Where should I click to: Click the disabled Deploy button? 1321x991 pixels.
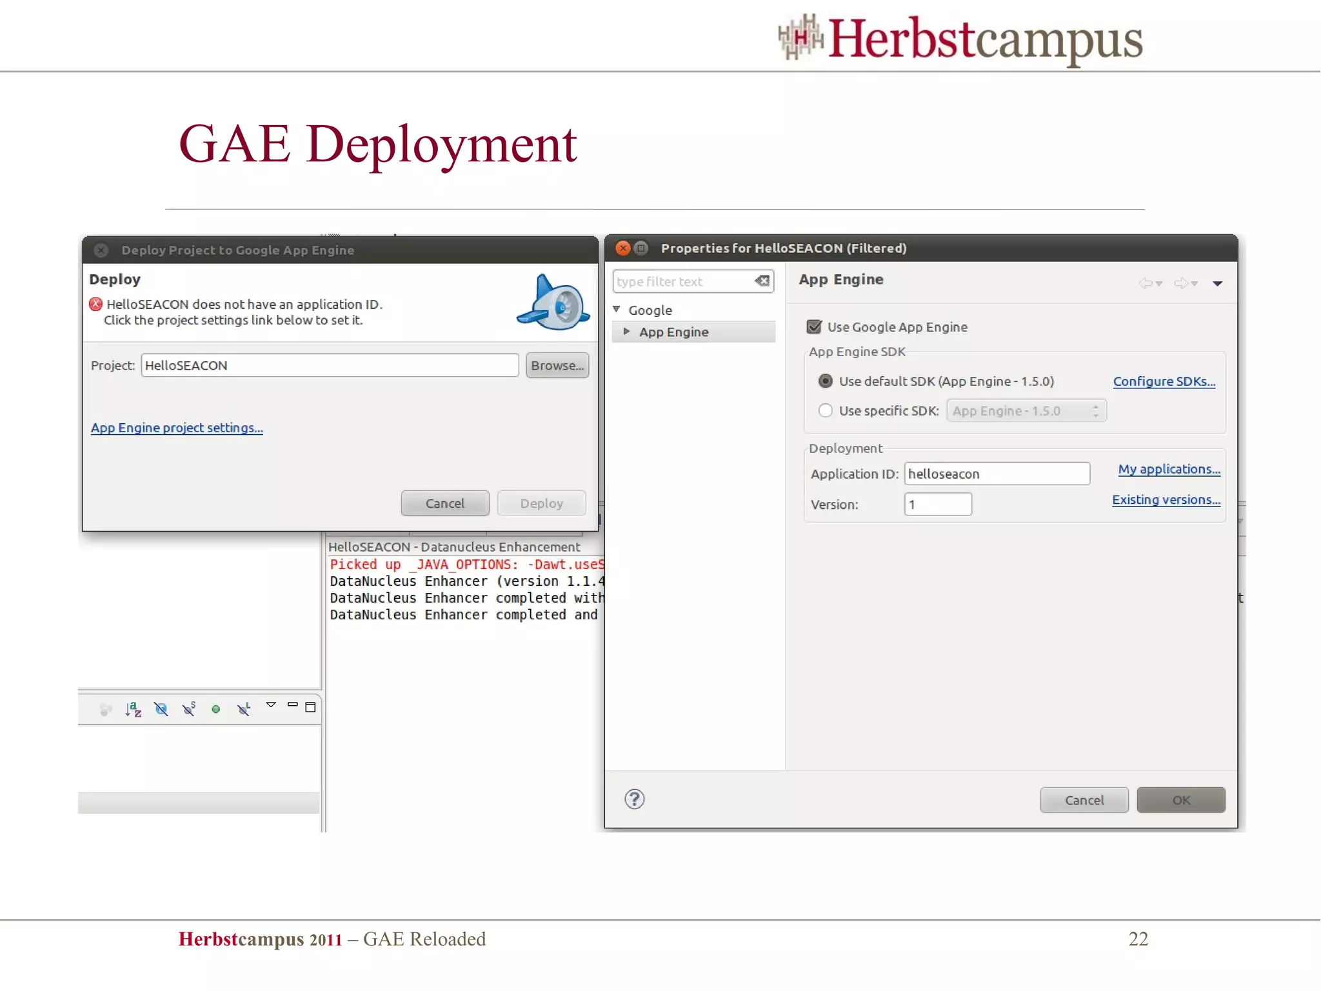pyautogui.click(x=542, y=503)
